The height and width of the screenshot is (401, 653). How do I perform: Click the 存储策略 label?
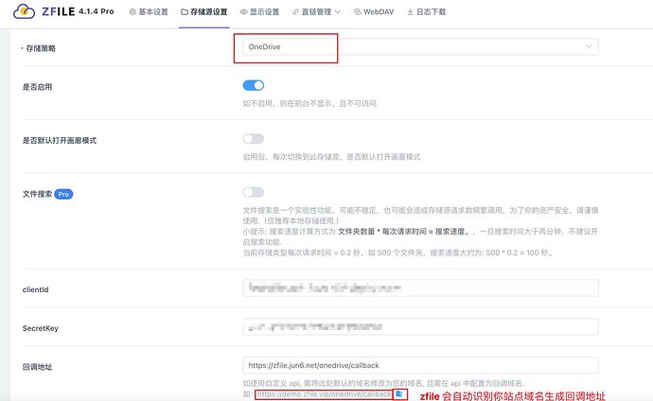[x=41, y=48]
